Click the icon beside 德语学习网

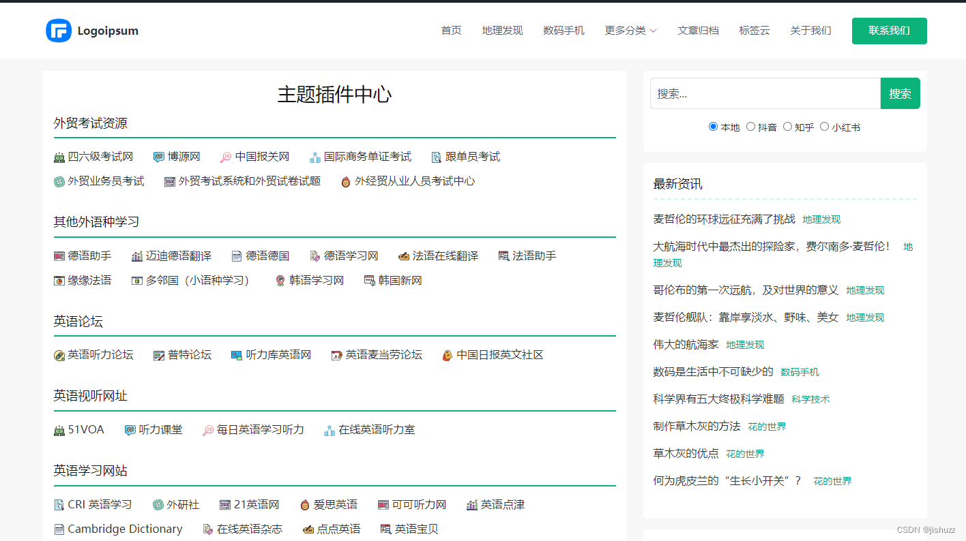pos(315,256)
